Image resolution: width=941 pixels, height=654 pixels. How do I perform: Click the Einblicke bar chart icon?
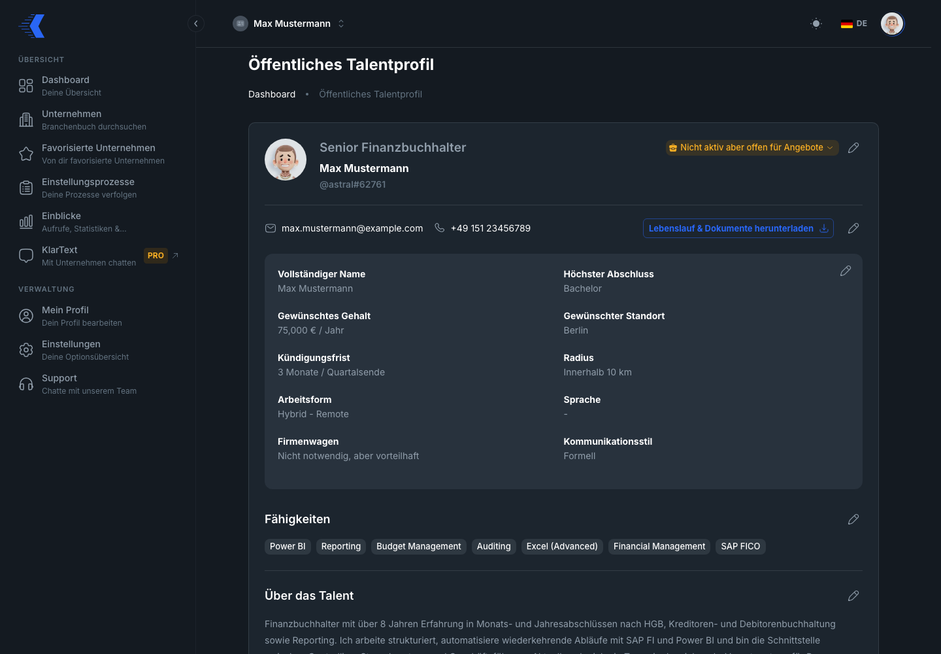tap(26, 222)
